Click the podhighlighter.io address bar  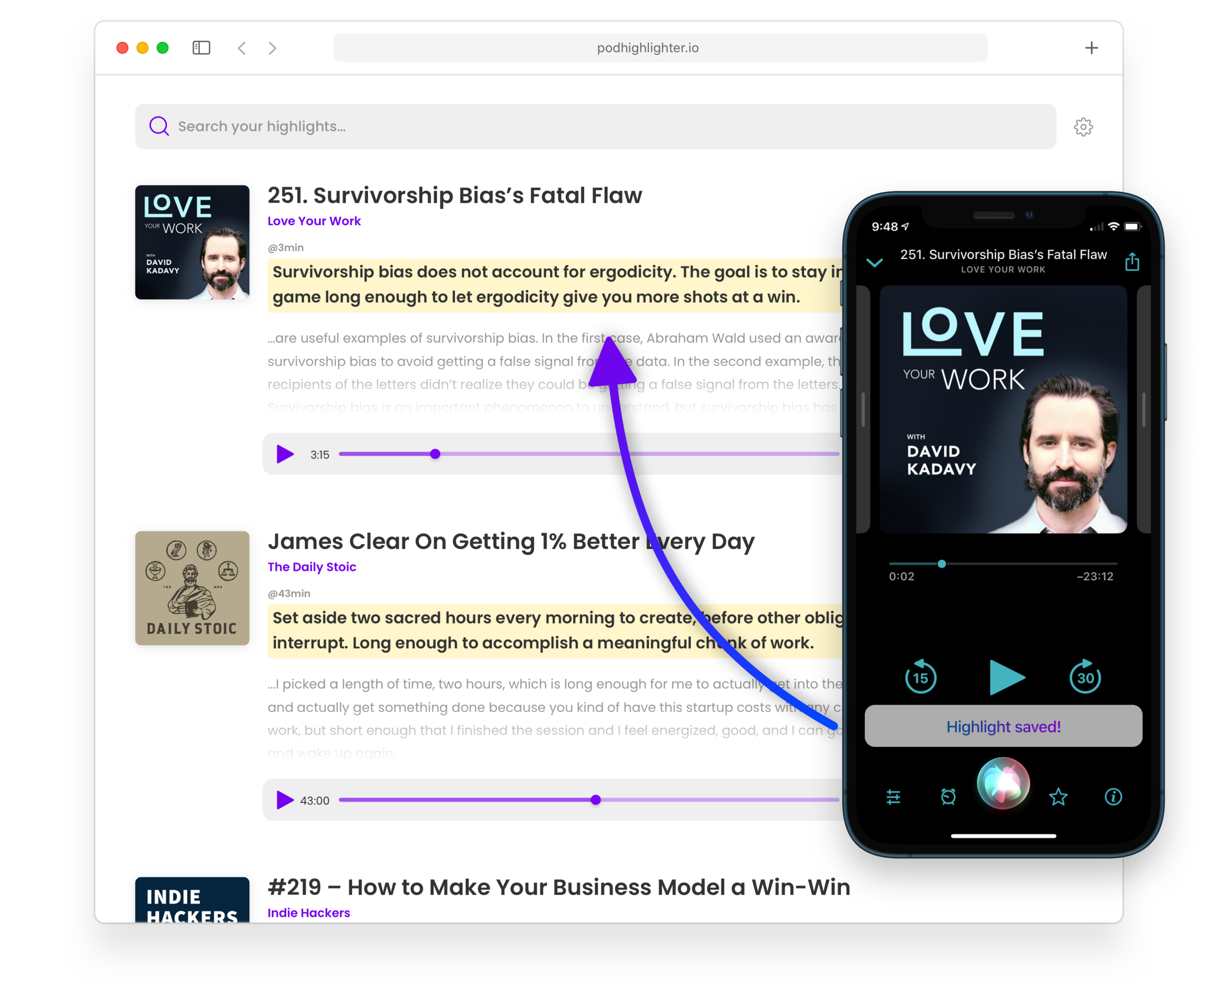point(660,48)
